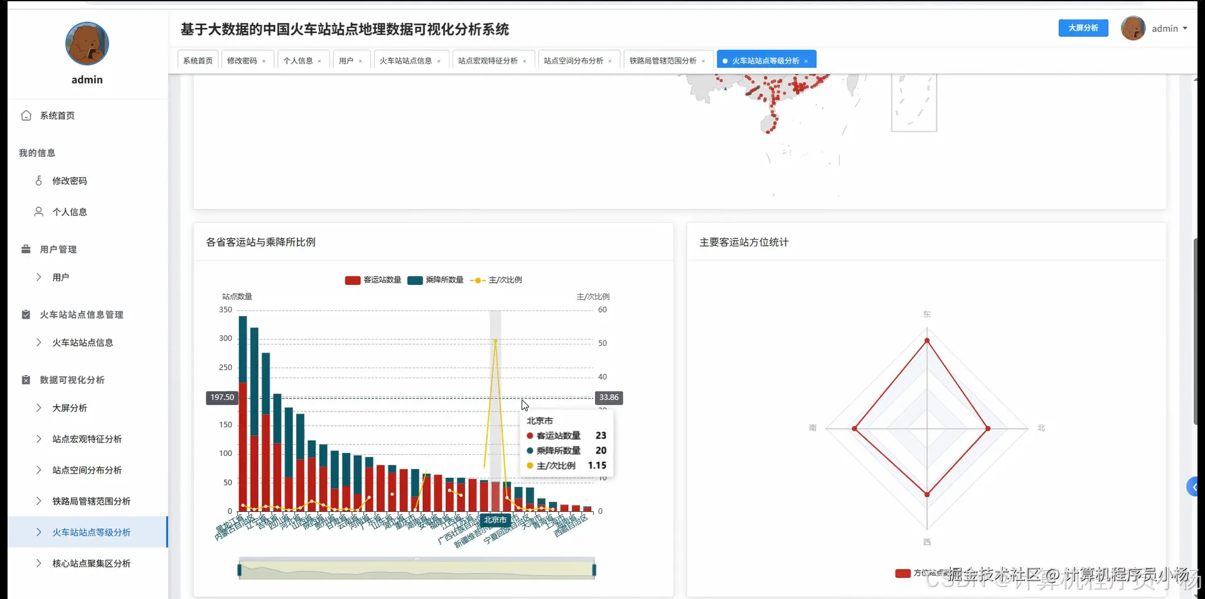Close the active 火车站站点等级分析 tab

806,61
